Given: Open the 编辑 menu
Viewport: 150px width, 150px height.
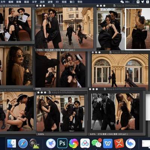Looking at the screenshot, I should coord(11,2).
